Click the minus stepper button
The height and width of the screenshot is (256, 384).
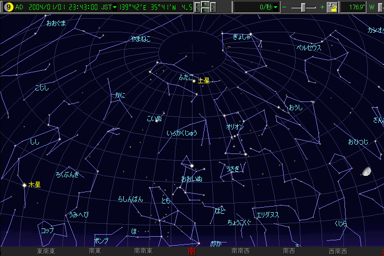(205, 10)
